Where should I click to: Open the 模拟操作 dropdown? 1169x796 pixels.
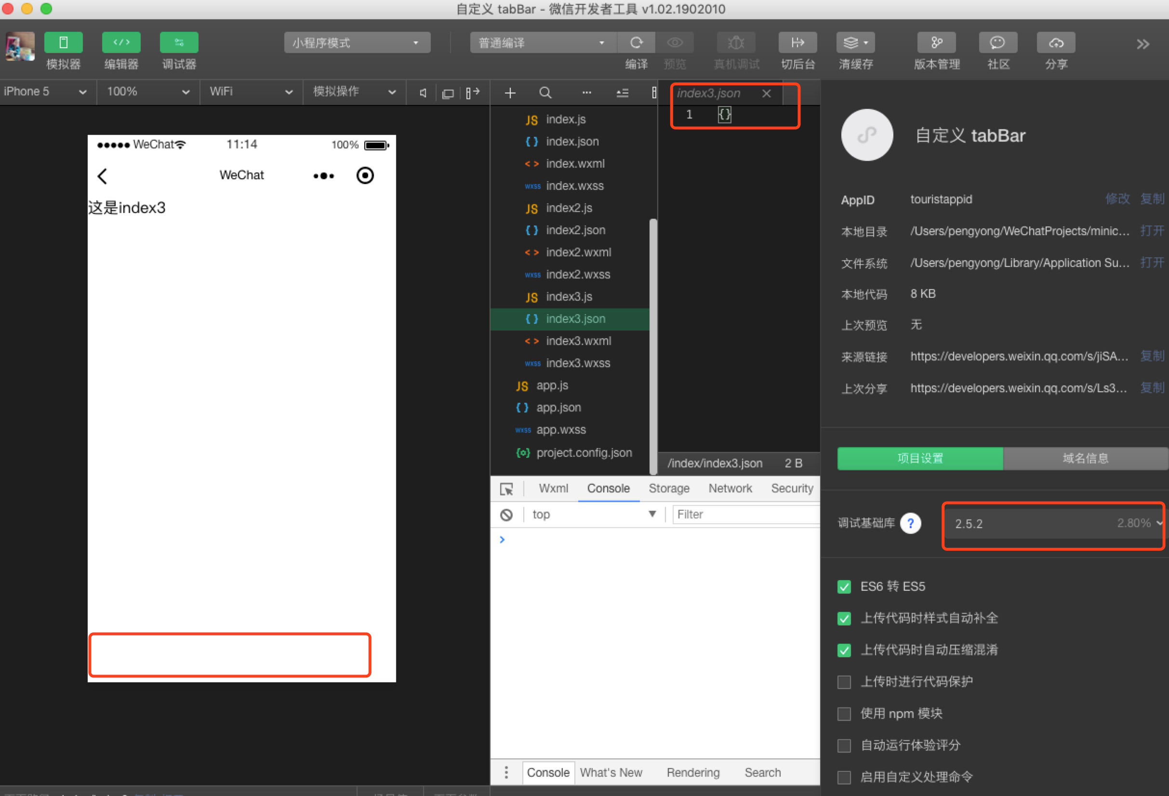pyautogui.click(x=354, y=92)
